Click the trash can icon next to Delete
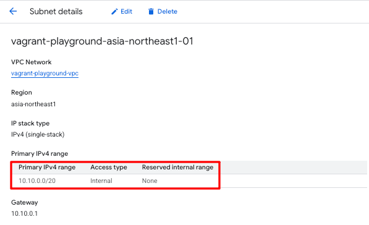 pos(151,12)
